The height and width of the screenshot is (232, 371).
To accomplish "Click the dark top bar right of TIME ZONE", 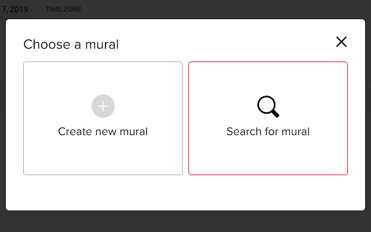I will [x=232, y=9].
